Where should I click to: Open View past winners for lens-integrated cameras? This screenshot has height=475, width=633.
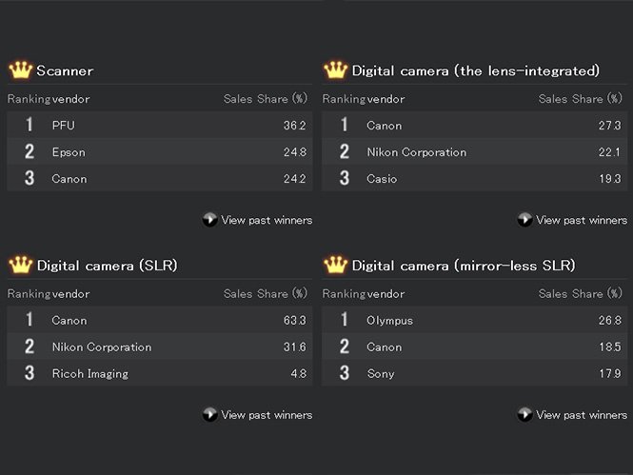tap(582, 220)
